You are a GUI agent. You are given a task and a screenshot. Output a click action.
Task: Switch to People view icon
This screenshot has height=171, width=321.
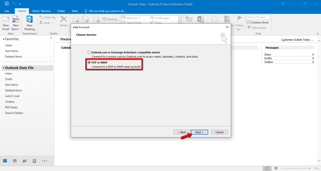24,161
